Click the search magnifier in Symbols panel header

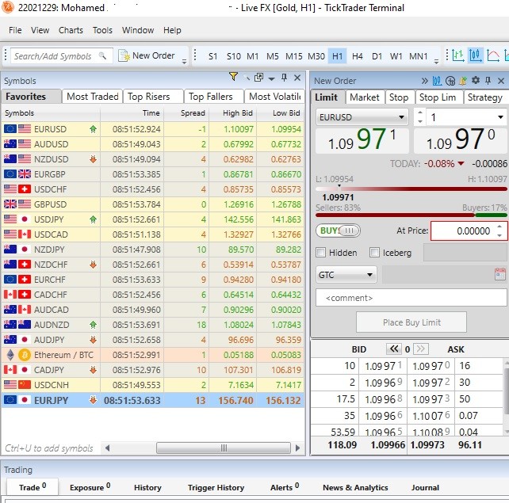247,78
